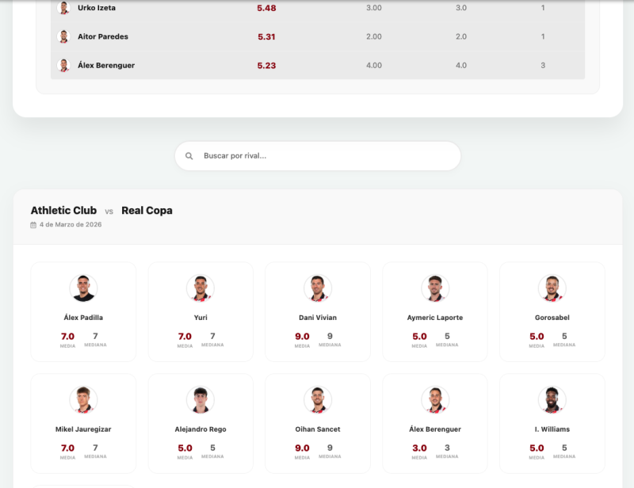This screenshot has height=488, width=634.
Task: Open Dani Vivian's player photo
Action: pyautogui.click(x=318, y=288)
